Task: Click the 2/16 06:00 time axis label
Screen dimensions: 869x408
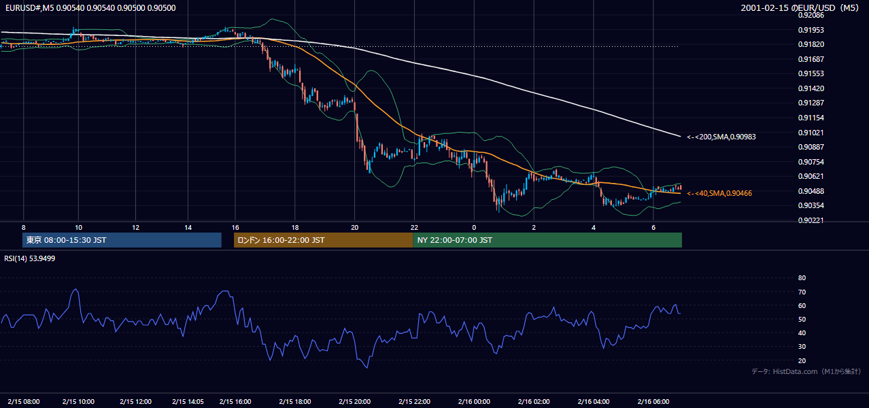Action: tap(653, 401)
